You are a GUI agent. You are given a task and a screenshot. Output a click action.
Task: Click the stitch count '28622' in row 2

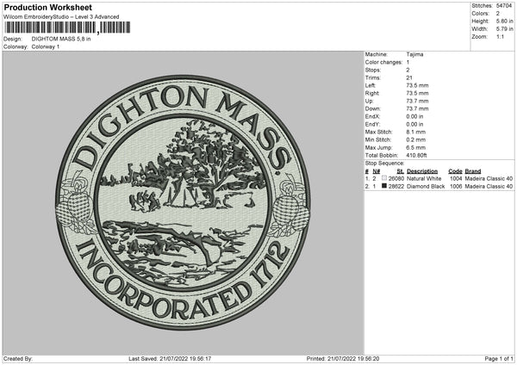[396, 187]
